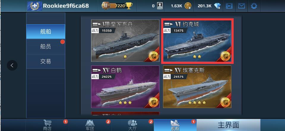Return to 主界面 main screen
Image resolution: width=285 pixels, height=131 pixels.
pos(228,125)
